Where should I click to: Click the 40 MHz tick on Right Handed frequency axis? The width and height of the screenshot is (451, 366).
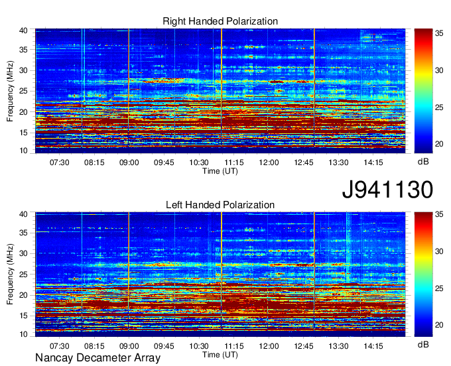click(23, 30)
